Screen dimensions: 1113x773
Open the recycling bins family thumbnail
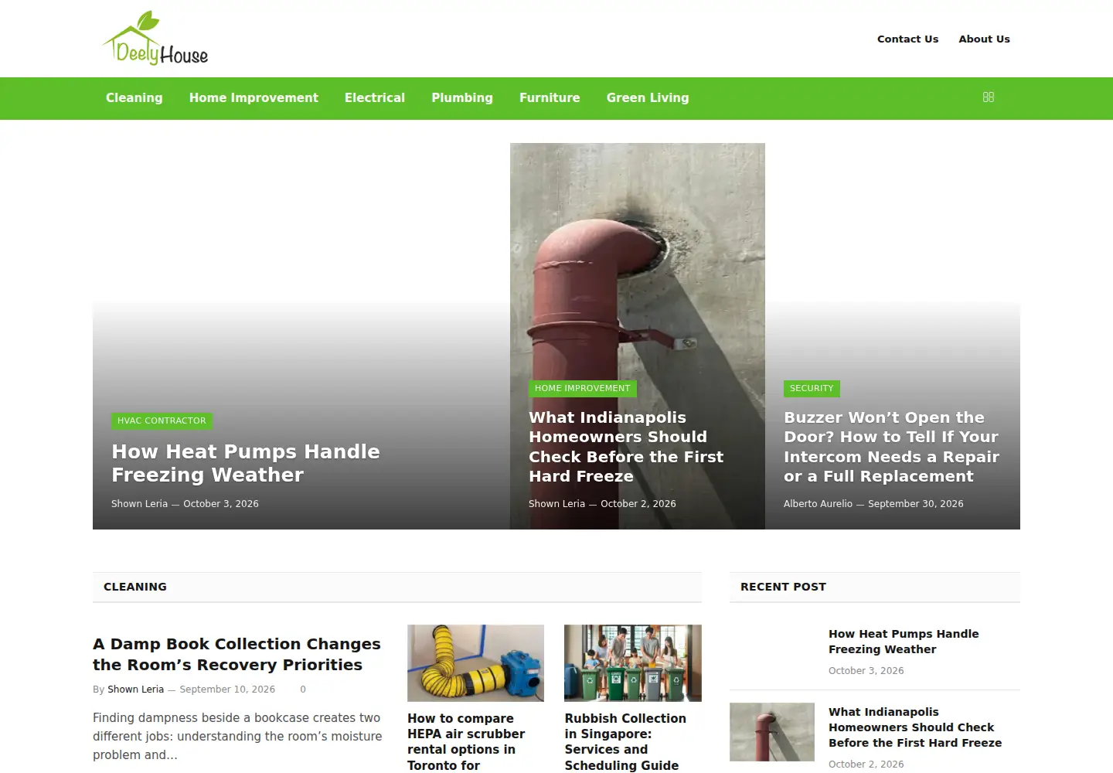click(633, 663)
